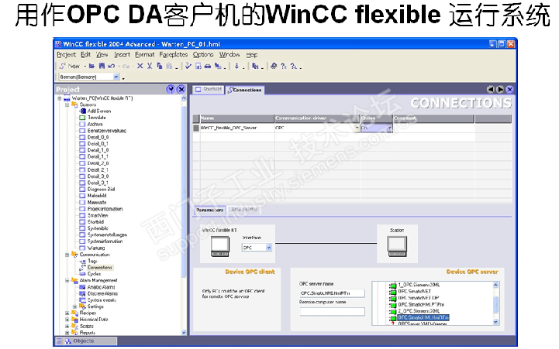Click scroll-down arrow of project tree
Screen dimensions: 559x349
pos(184,333)
